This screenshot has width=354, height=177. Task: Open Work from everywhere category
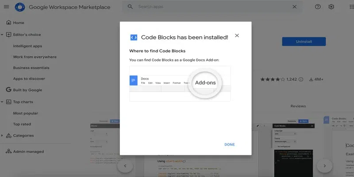pos(35,57)
